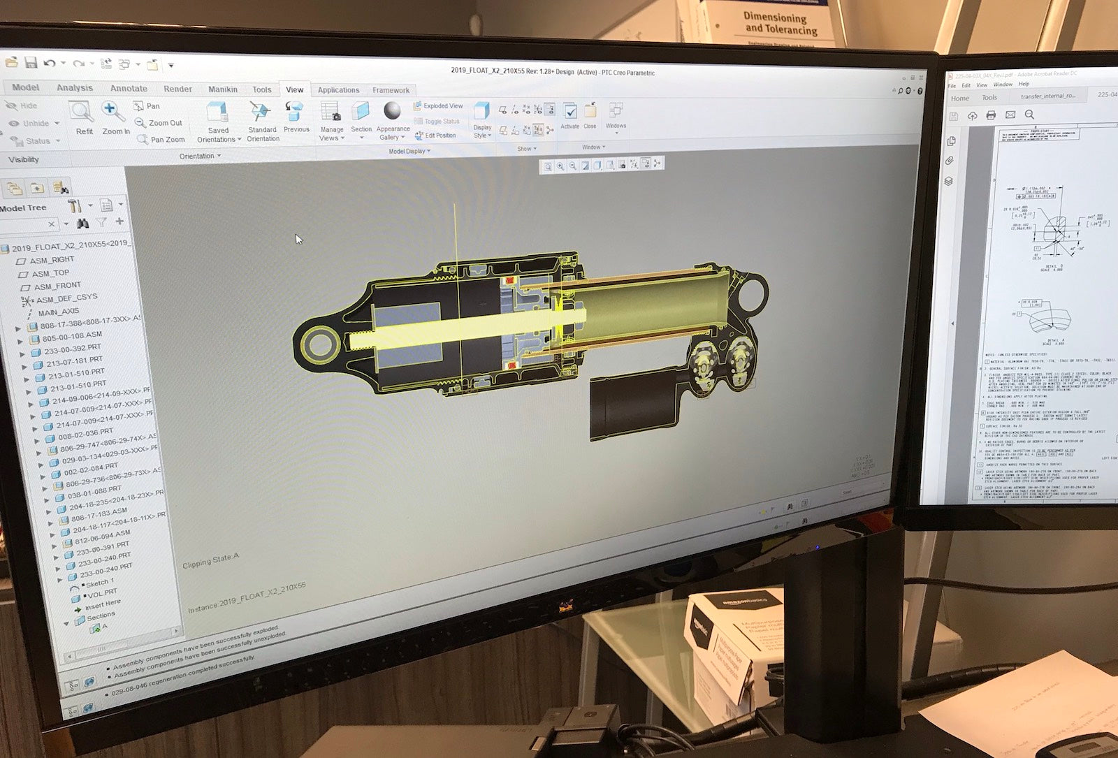Click the Close window icon in ribbon
This screenshot has height=758, width=1118.
pos(590,110)
